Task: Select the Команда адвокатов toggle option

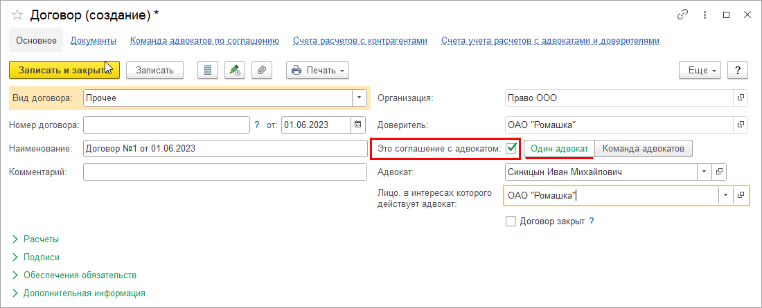Action: coord(644,148)
